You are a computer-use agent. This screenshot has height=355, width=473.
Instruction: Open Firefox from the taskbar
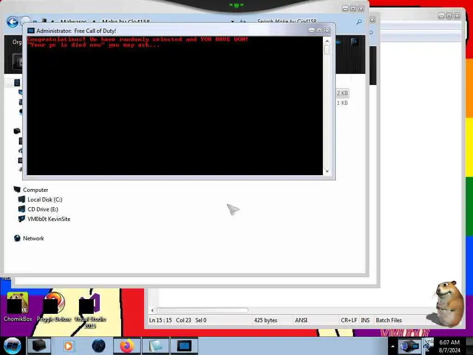[x=127, y=346]
